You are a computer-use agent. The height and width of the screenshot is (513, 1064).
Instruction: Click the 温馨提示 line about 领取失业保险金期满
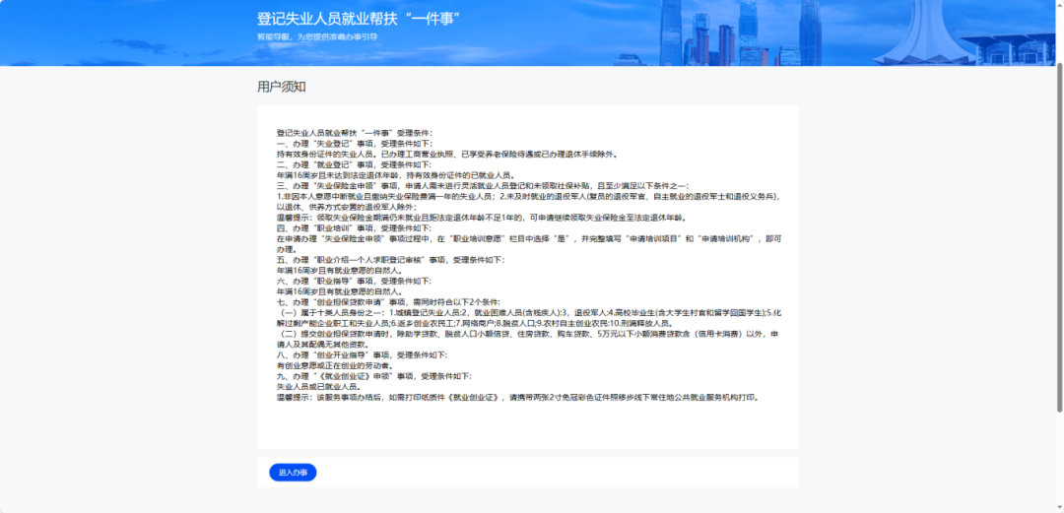[482, 218]
